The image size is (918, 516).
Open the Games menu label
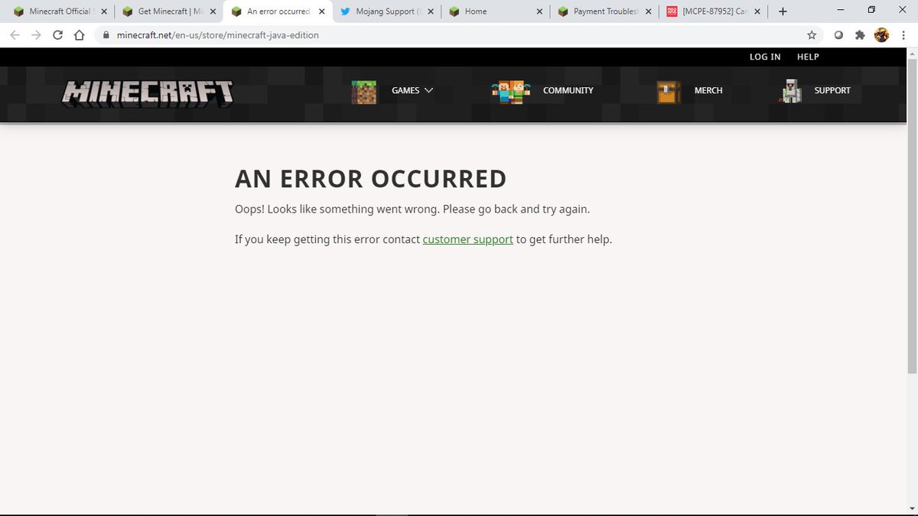click(405, 90)
